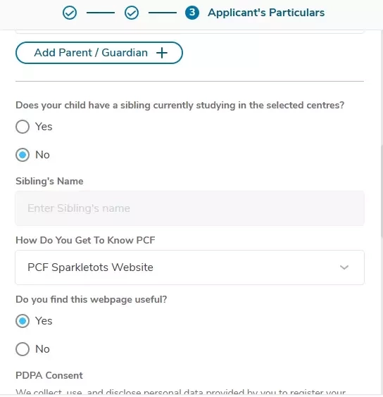Open the PCF Sparkletots Website dropdown
This screenshot has width=383, height=397.
point(189,267)
